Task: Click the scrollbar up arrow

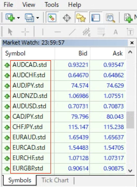Action: click(x=130, y=52)
